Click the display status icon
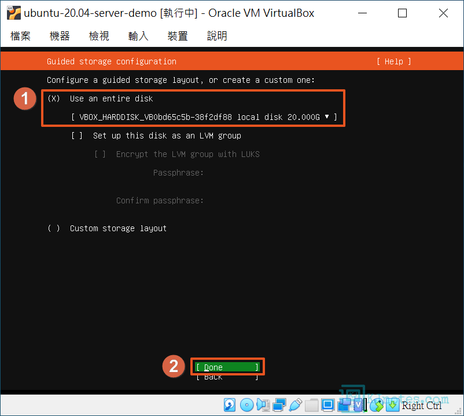The image size is (464, 416). click(x=328, y=405)
